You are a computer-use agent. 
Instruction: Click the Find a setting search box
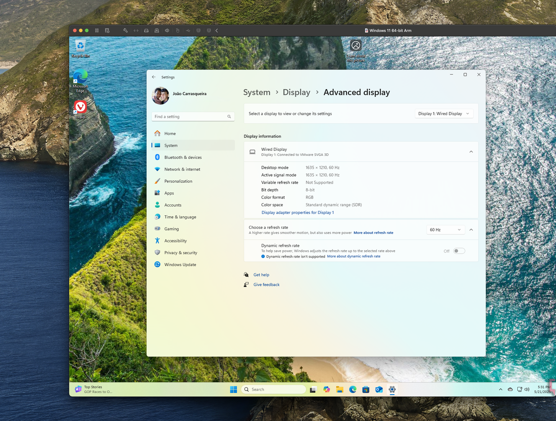[193, 116]
